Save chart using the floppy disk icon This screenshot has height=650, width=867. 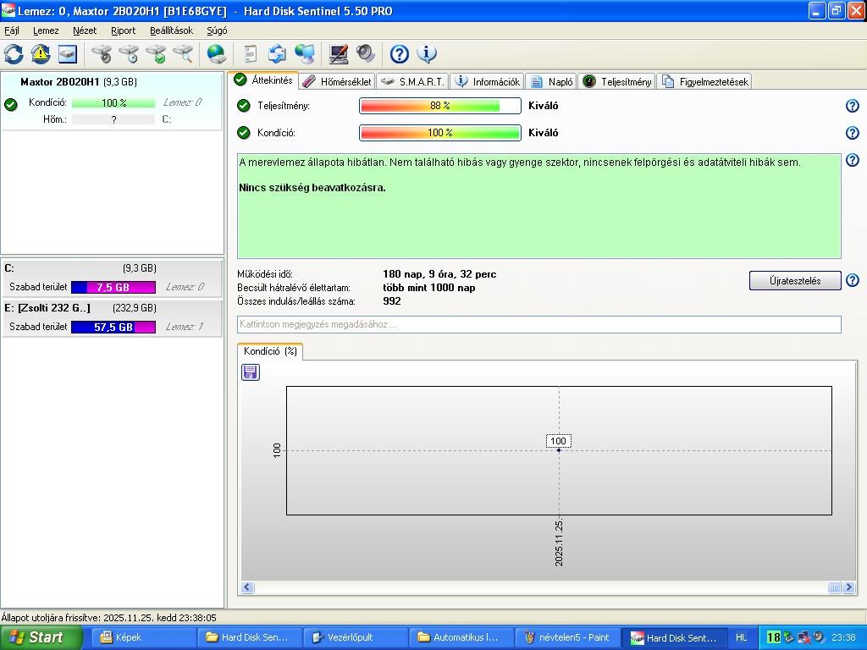click(251, 372)
